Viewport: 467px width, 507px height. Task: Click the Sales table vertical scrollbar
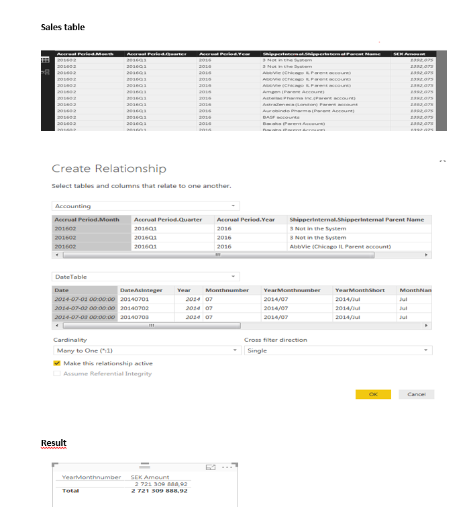[x=442, y=91]
